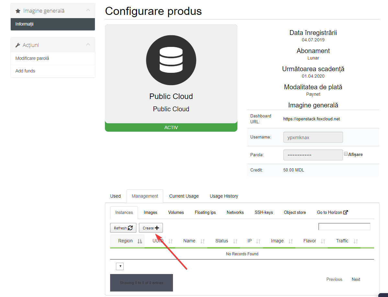388x297 pixels.
Task: Collapse the Acțiuni sidebar panel
Action: [88, 45]
